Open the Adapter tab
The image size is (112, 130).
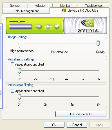pos(40,6)
